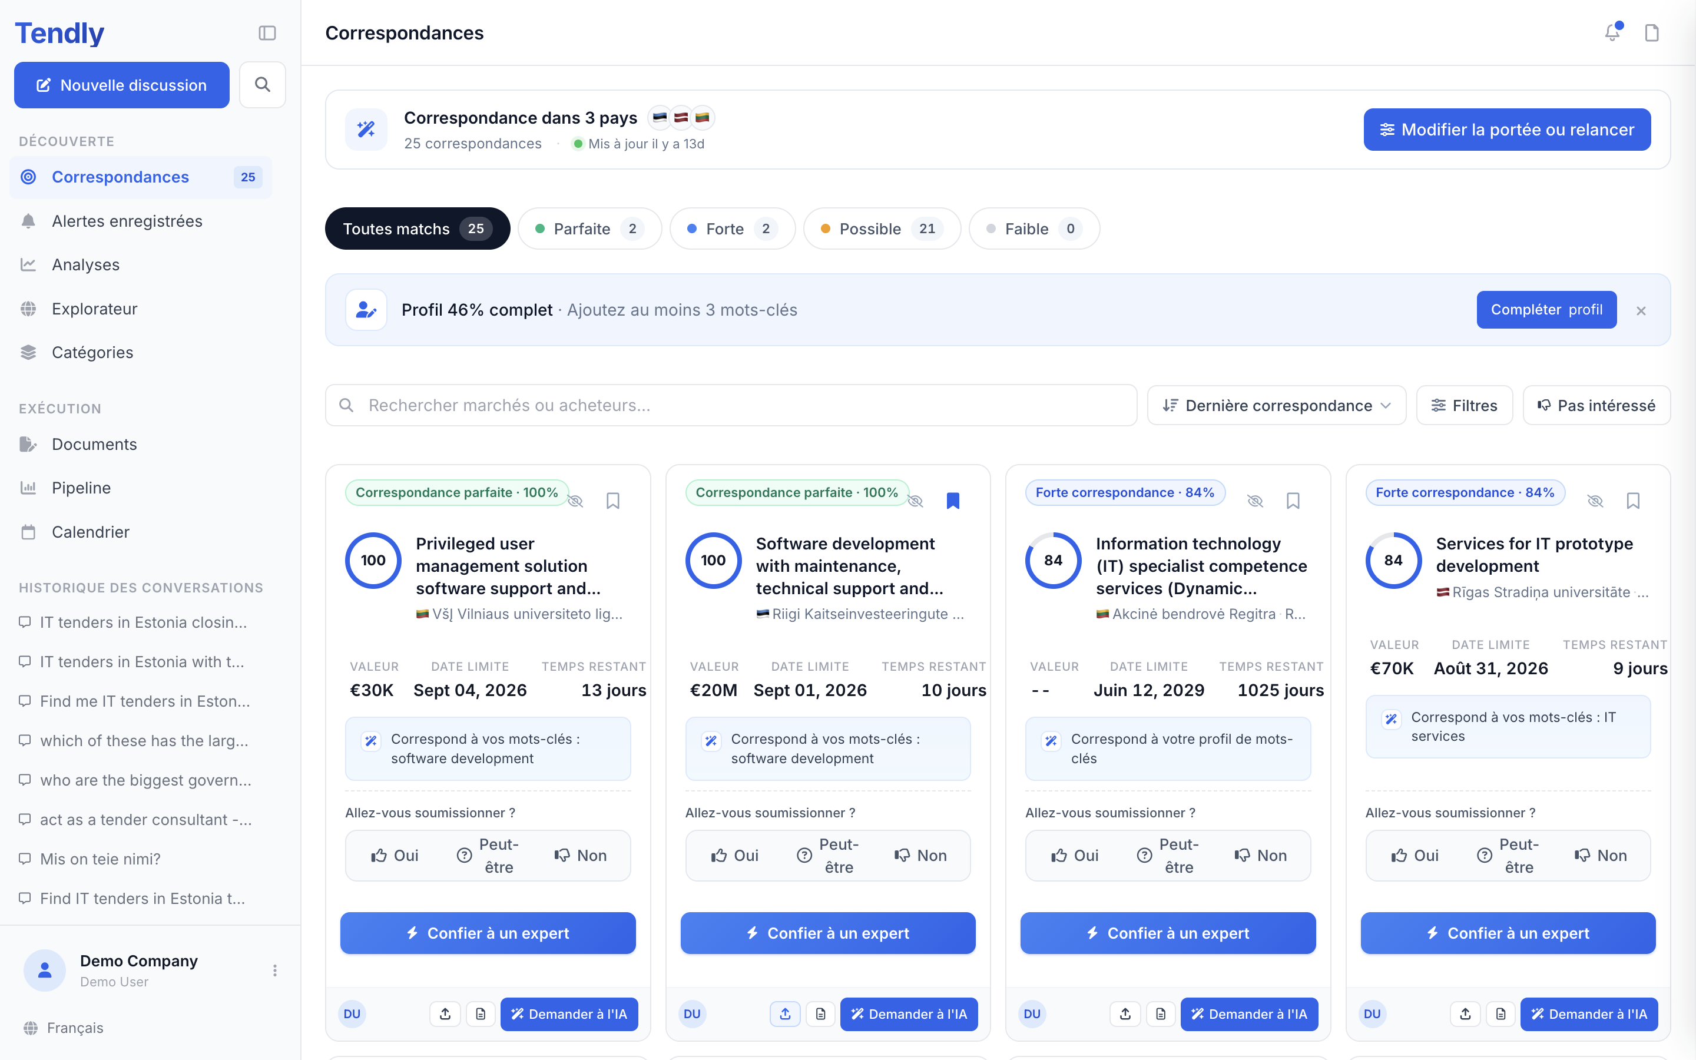
Task: Open Documents in sidebar
Action: (x=141, y=445)
